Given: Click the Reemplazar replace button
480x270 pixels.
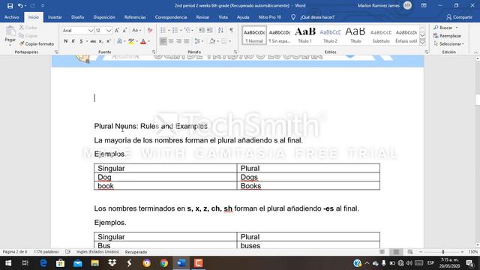Looking at the screenshot, I should 447,36.
